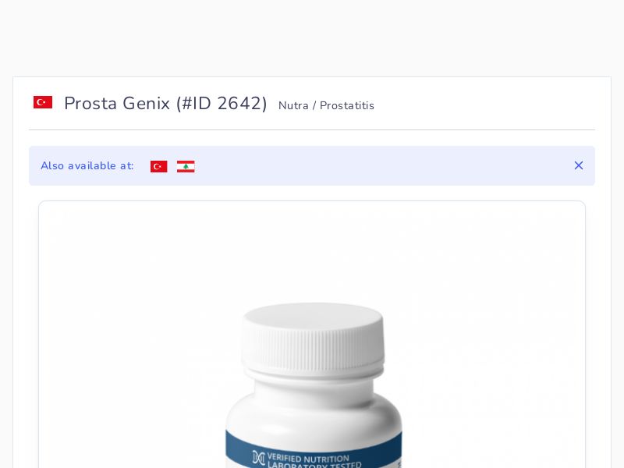Viewport: 624px width, 468px height.
Task: Click the 'Also available at:' label
Action: (x=87, y=165)
